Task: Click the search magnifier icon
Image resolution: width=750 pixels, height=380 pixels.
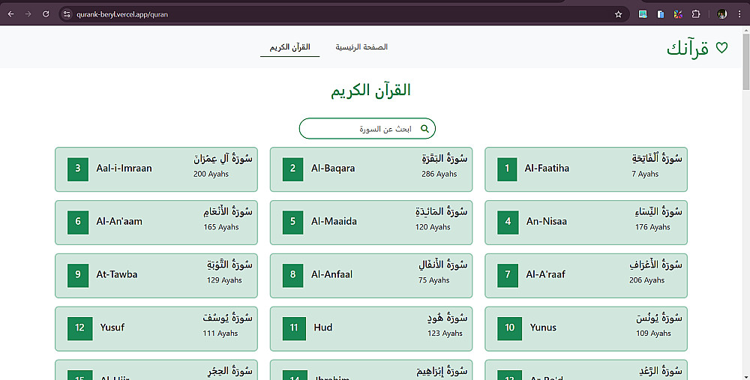Action: point(424,129)
